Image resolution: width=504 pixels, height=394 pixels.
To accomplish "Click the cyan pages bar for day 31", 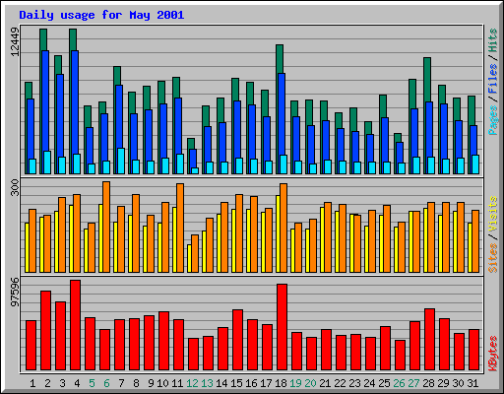I will pyautogui.click(x=475, y=164).
